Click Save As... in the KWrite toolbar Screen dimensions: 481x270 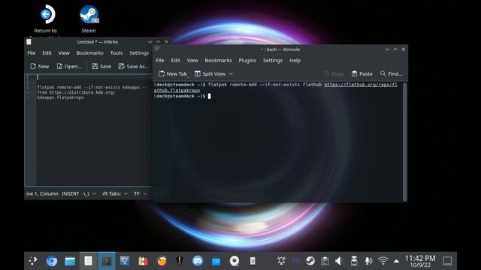pos(134,66)
